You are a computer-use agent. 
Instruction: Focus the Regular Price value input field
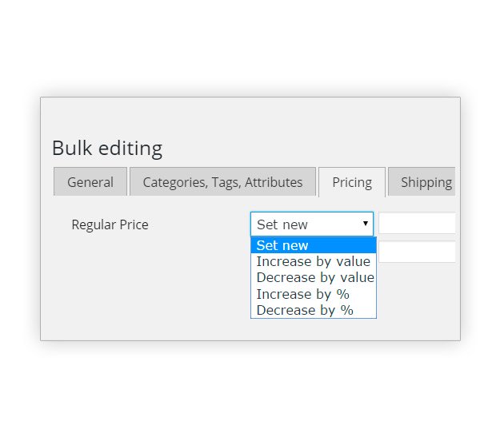(x=417, y=223)
